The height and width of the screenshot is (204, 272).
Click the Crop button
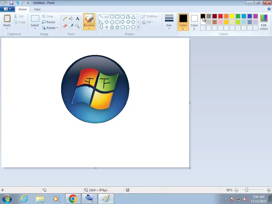(48, 16)
